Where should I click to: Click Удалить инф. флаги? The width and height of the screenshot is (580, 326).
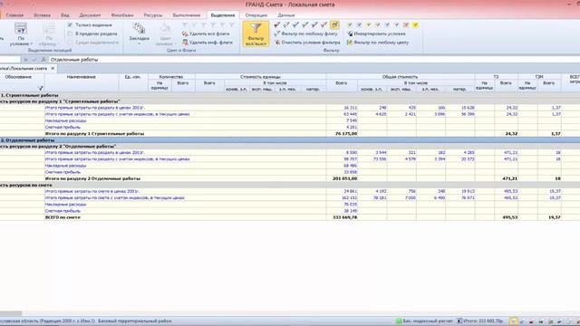pos(208,43)
